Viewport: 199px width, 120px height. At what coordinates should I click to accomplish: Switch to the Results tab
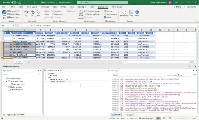tap(117, 115)
